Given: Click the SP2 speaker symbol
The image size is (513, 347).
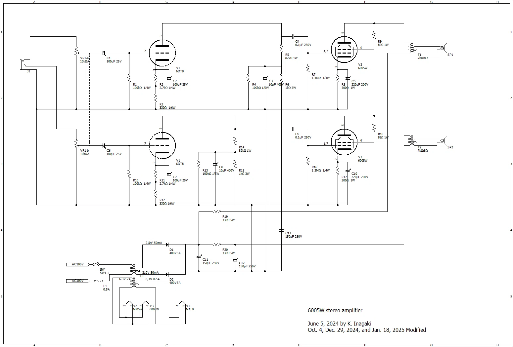Looking at the screenshot, I should point(443,141).
